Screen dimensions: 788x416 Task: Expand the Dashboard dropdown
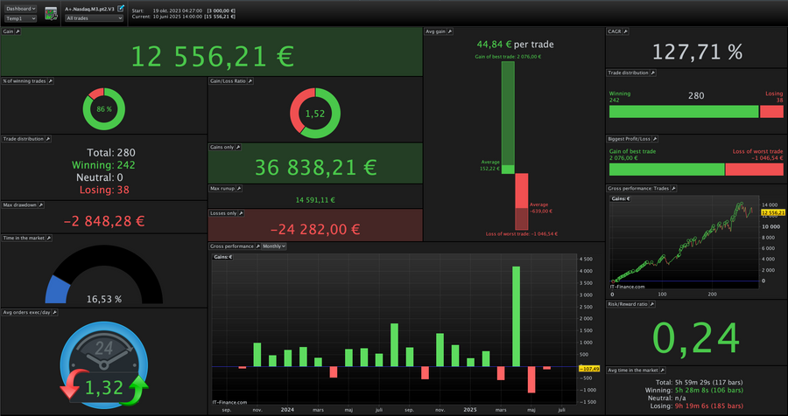(21, 9)
